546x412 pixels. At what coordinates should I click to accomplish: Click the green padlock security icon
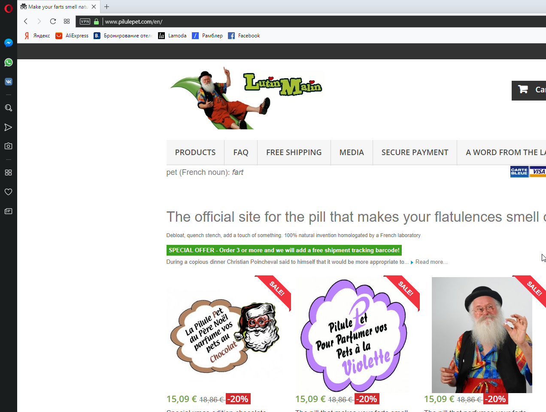[x=96, y=21]
